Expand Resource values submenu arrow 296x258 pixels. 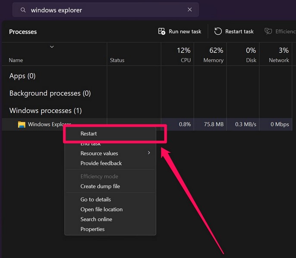(149, 153)
